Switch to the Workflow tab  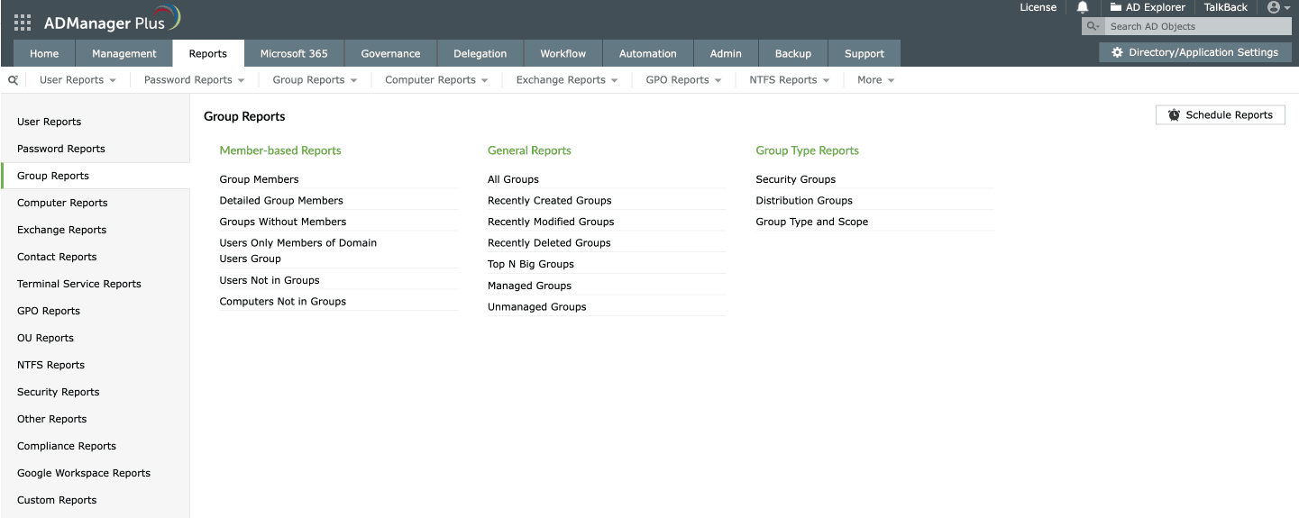click(x=563, y=53)
